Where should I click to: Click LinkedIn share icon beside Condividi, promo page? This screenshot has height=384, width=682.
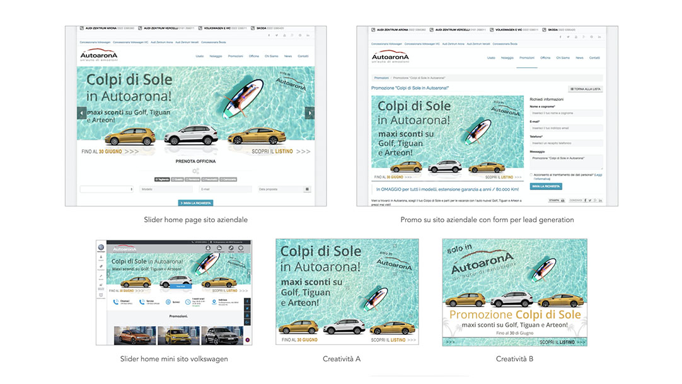[600, 200]
